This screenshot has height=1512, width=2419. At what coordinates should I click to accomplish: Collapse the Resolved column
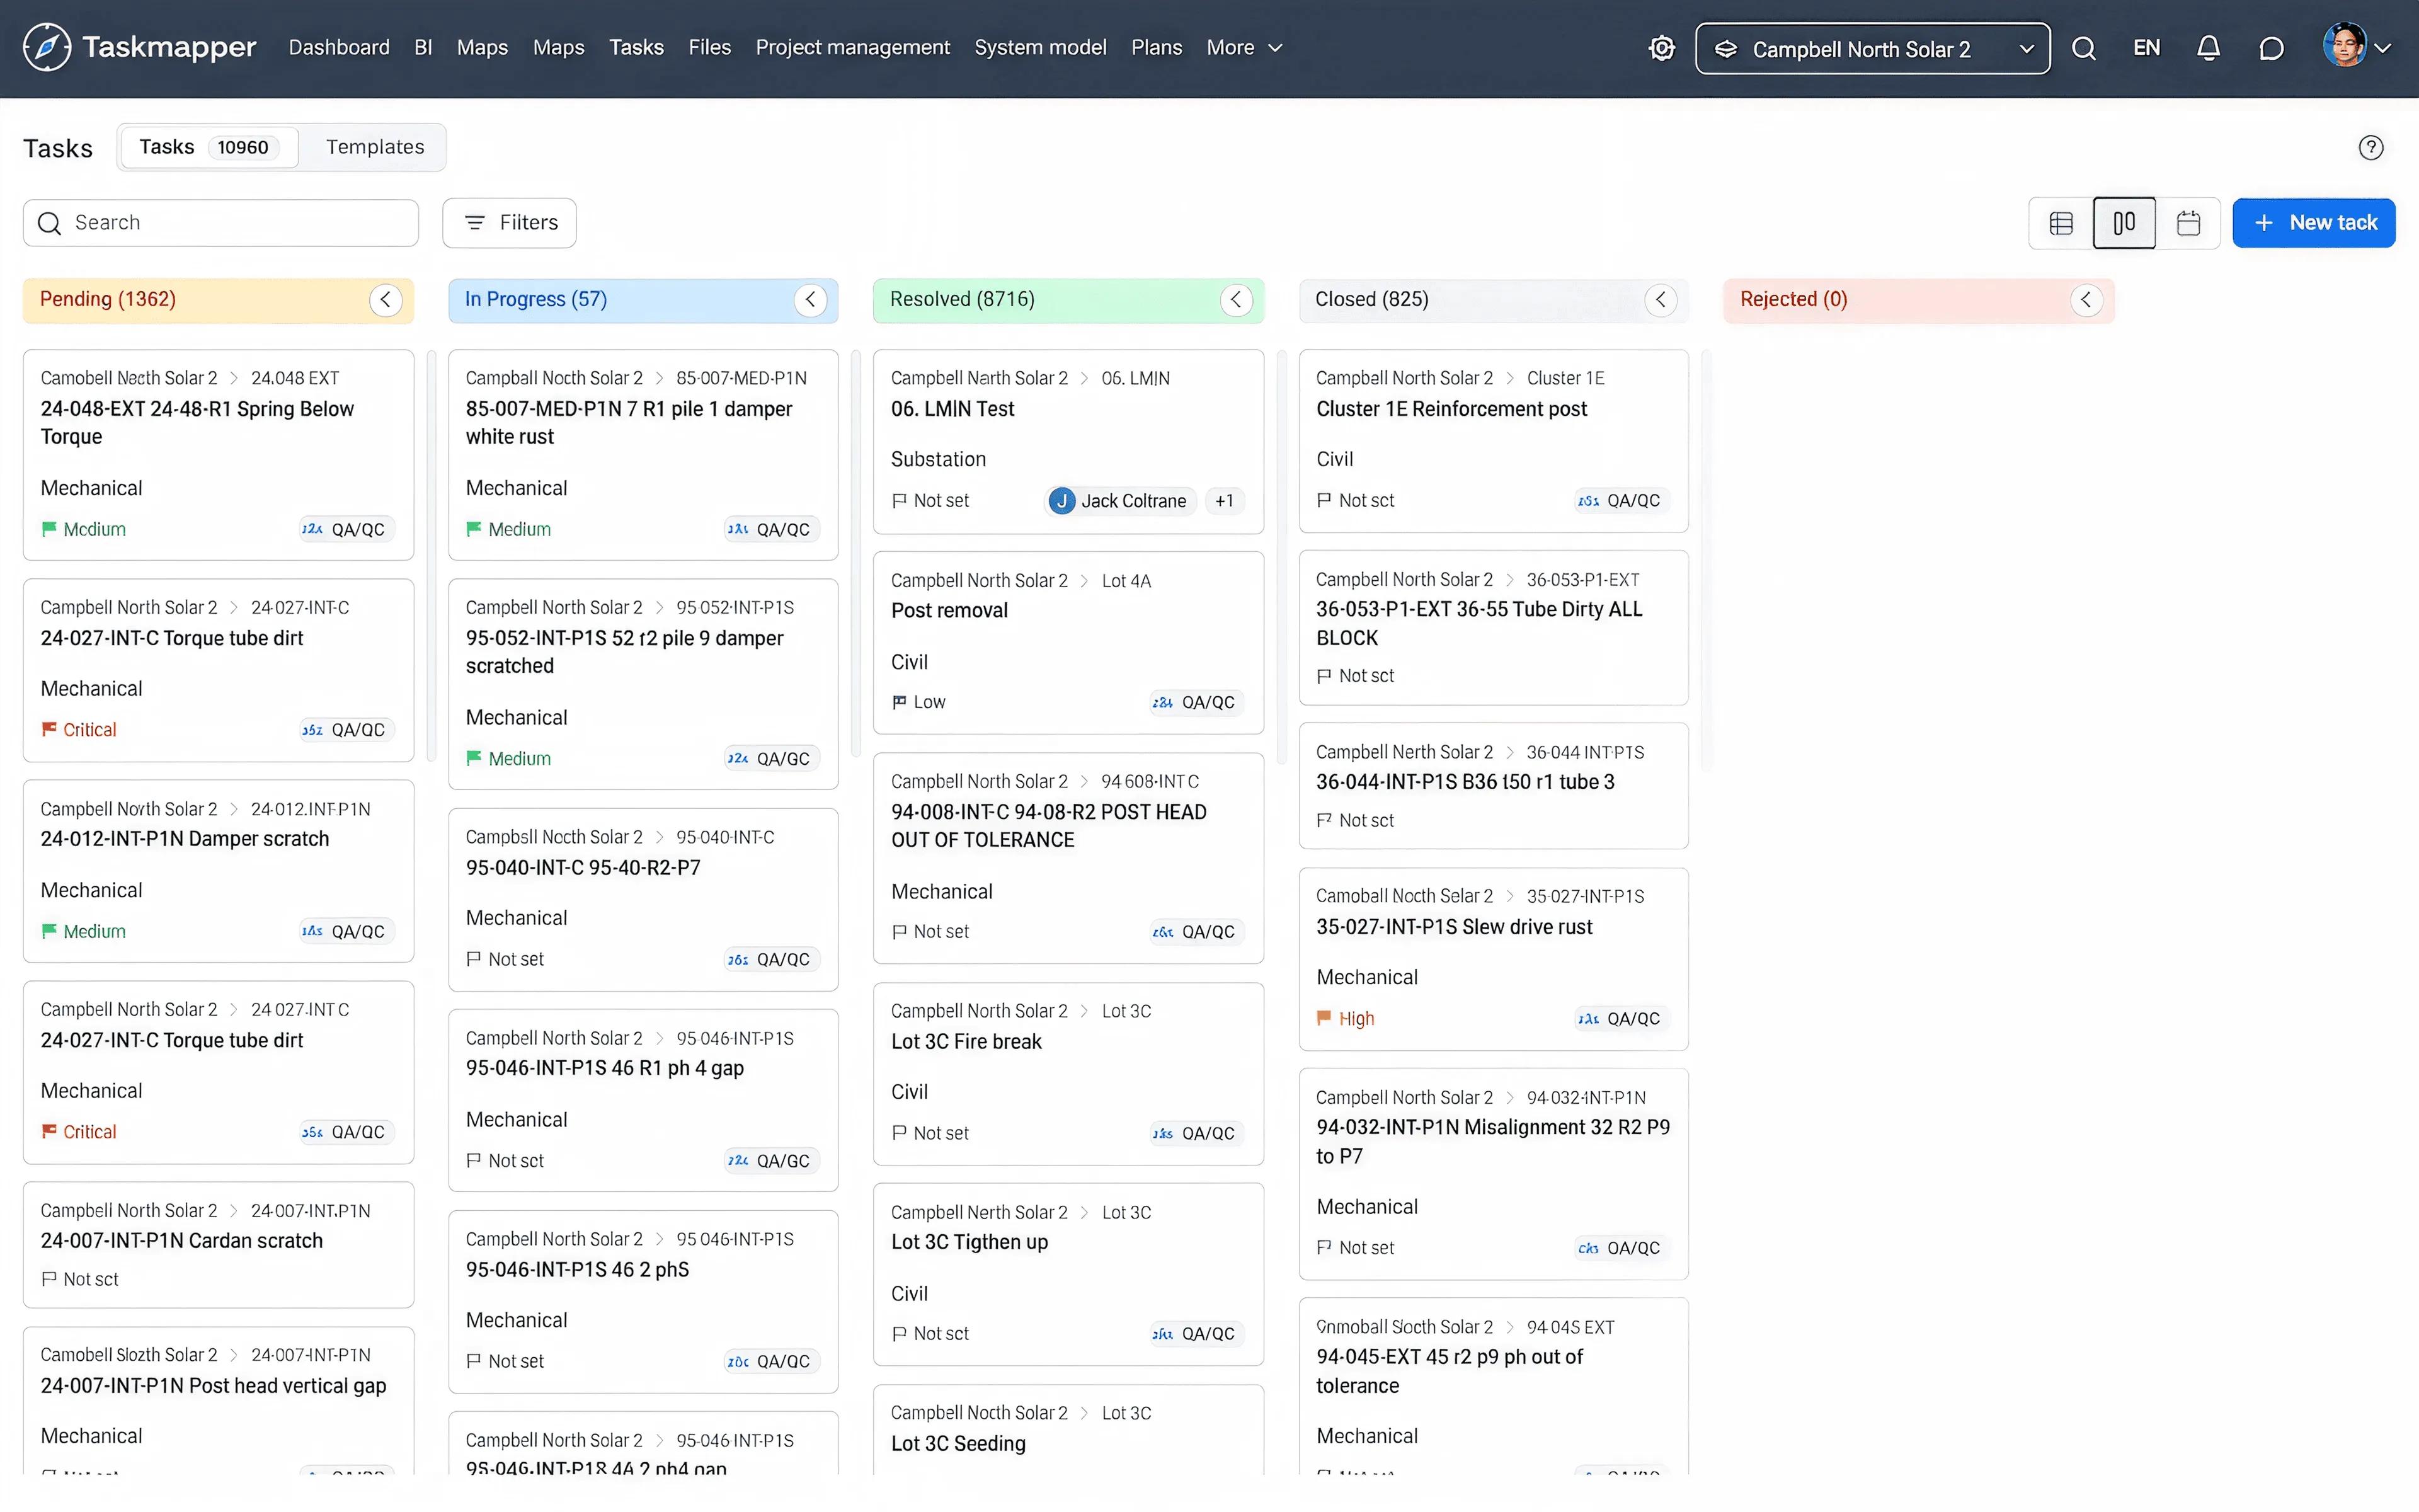[1237, 300]
